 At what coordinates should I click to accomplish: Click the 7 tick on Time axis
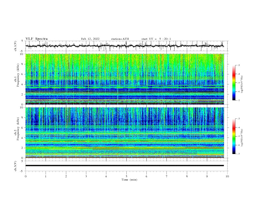tap(167, 176)
